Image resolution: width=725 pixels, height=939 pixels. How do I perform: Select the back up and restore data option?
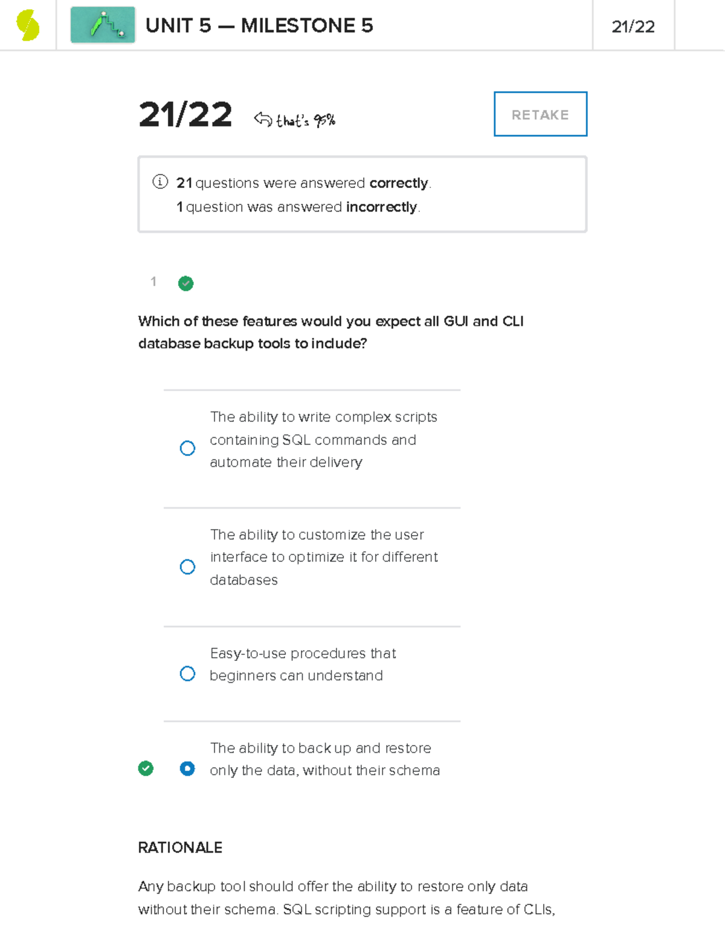click(x=187, y=768)
